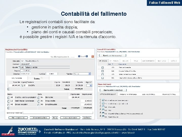
Task: Open lookup box next to Causale field
Action: [19, 67]
